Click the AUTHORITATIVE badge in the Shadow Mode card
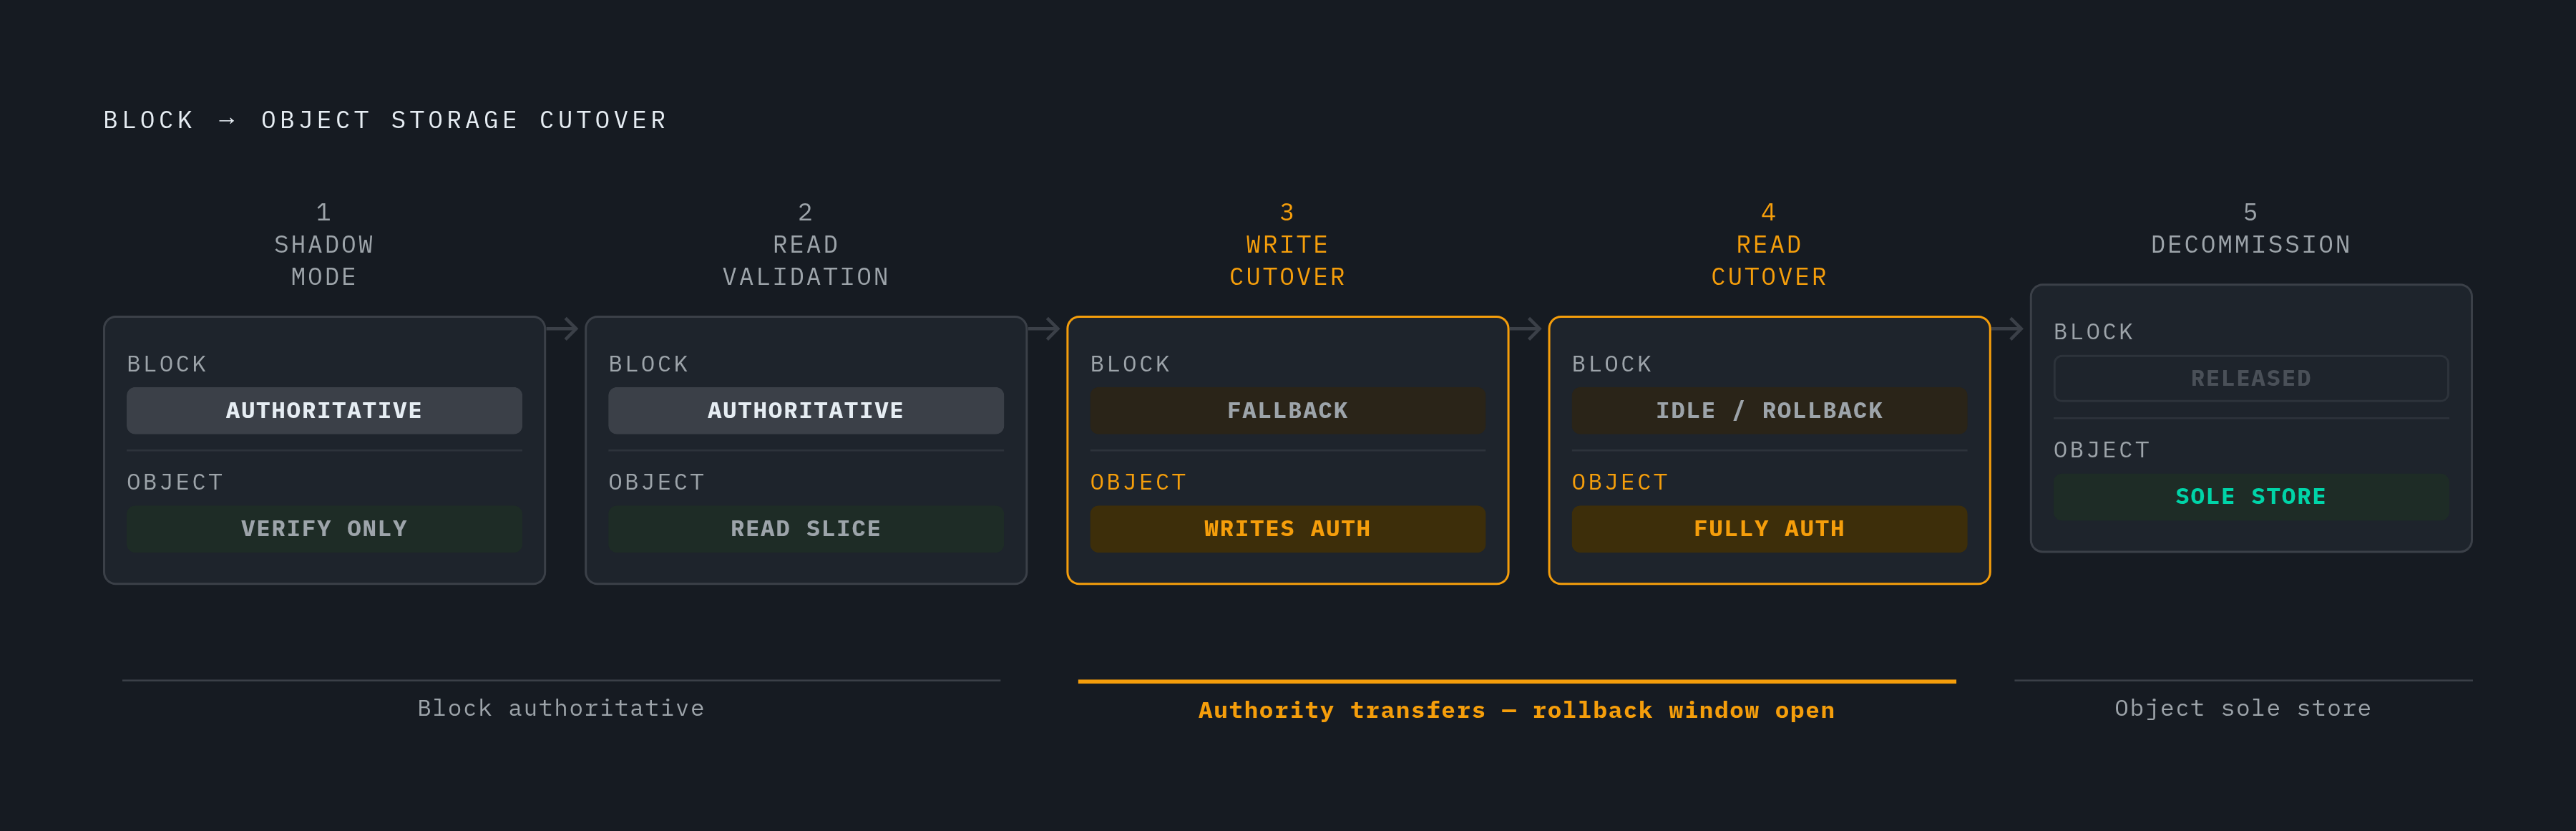This screenshot has height=831, width=2576. tap(324, 411)
